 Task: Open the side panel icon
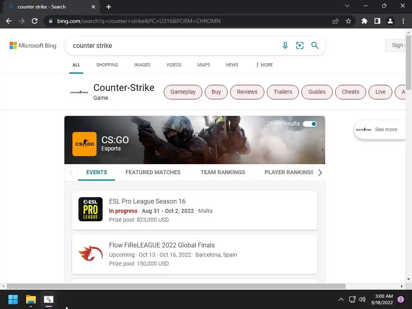(377, 21)
